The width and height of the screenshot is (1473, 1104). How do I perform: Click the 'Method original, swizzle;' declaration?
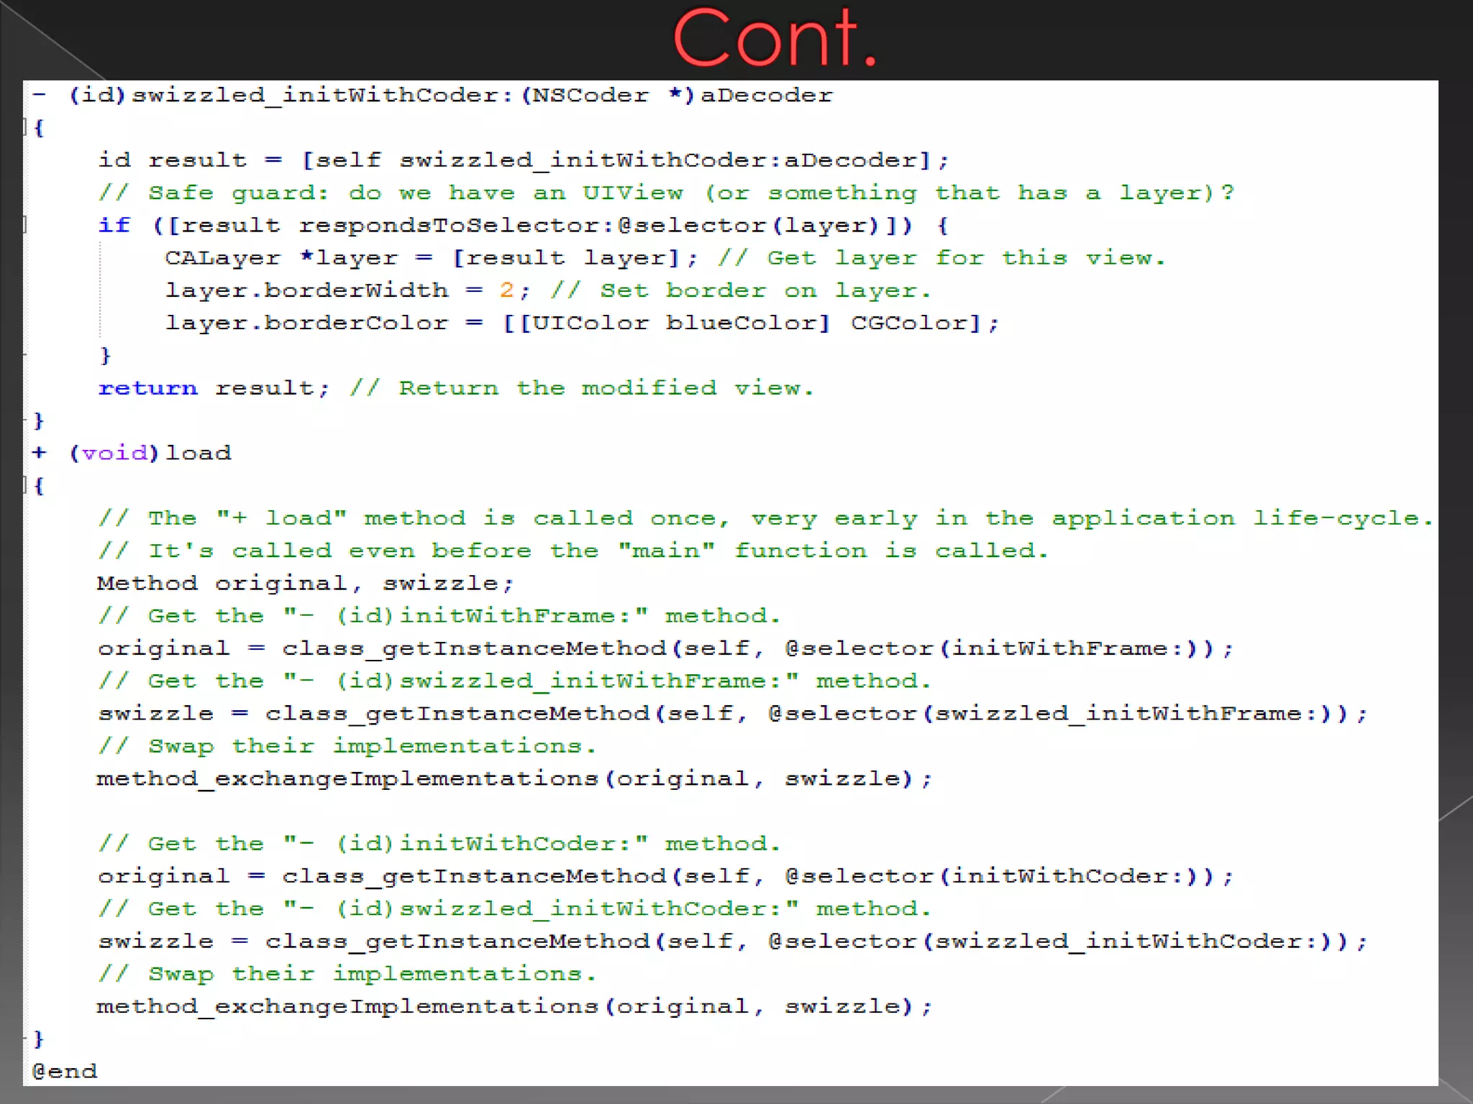click(306, 583)
